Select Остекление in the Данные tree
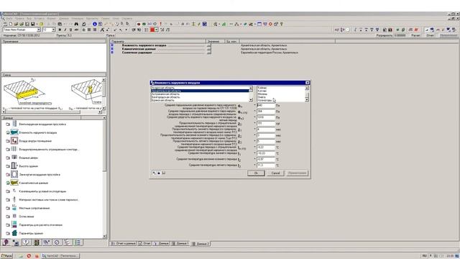Screen dimensions: 460x259 click(x=27, y=217)
